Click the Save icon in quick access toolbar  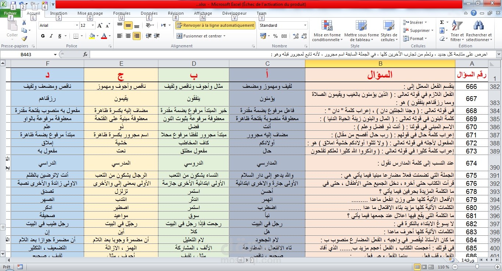tap(13, 4)
